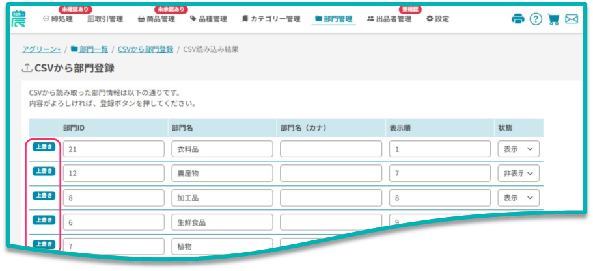Click the printer icon in header
This screenshot has height=271, width=593.
pyautogui.click(x=518, y=19)
